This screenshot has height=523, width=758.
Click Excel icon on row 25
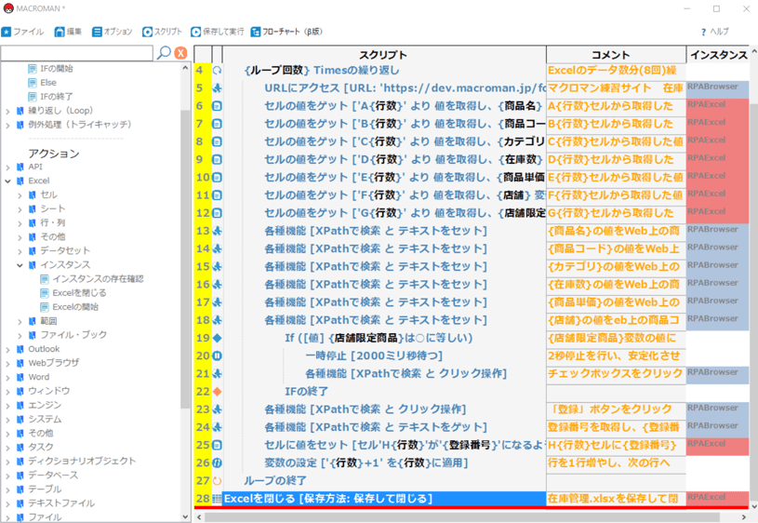pos(217,445)
